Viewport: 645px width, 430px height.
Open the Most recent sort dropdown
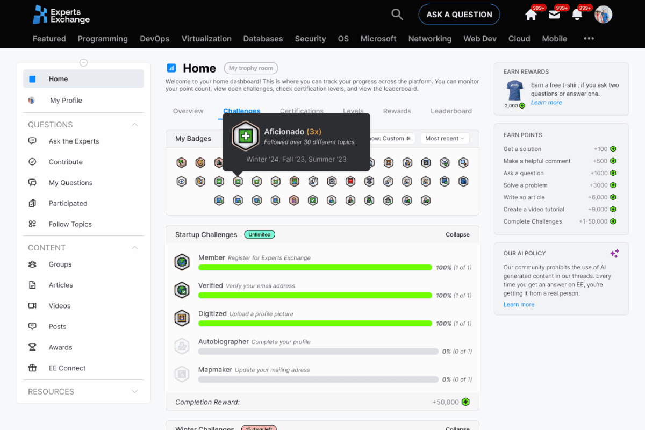[445, 138]
